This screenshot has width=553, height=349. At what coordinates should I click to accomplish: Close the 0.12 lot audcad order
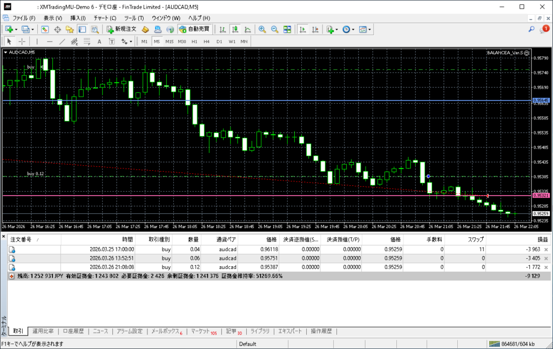[545, 267]
